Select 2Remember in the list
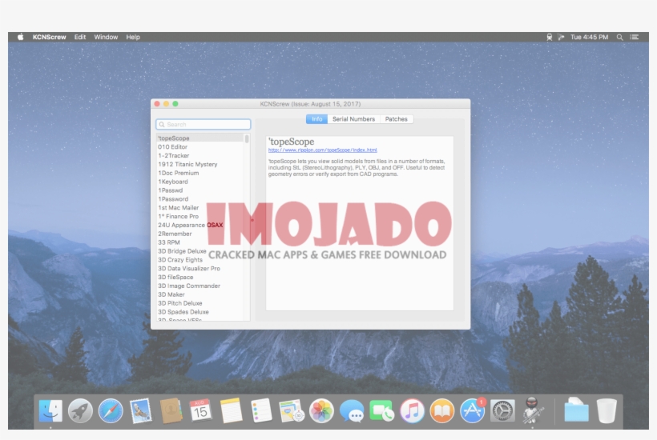Viewport: 657px width, 440px height. pos(200,234)
